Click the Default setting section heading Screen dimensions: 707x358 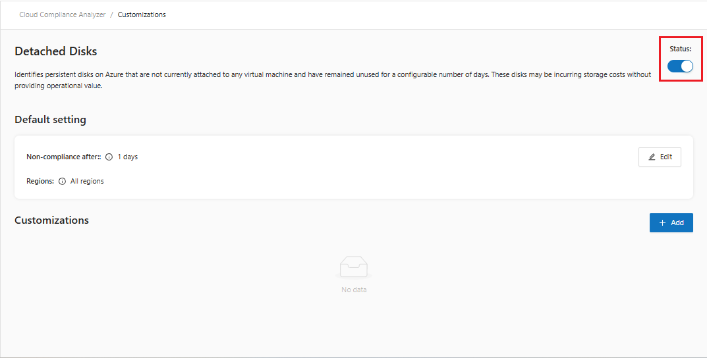pos(50,120)
